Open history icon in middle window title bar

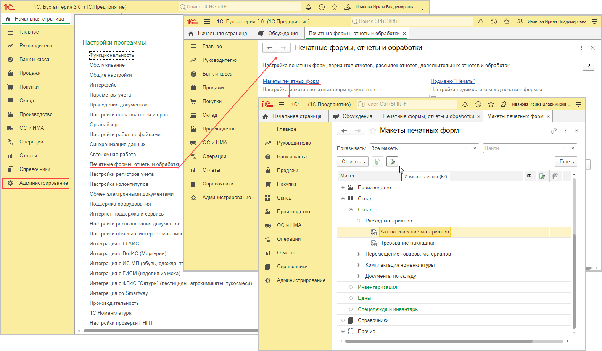pos(494,21)
